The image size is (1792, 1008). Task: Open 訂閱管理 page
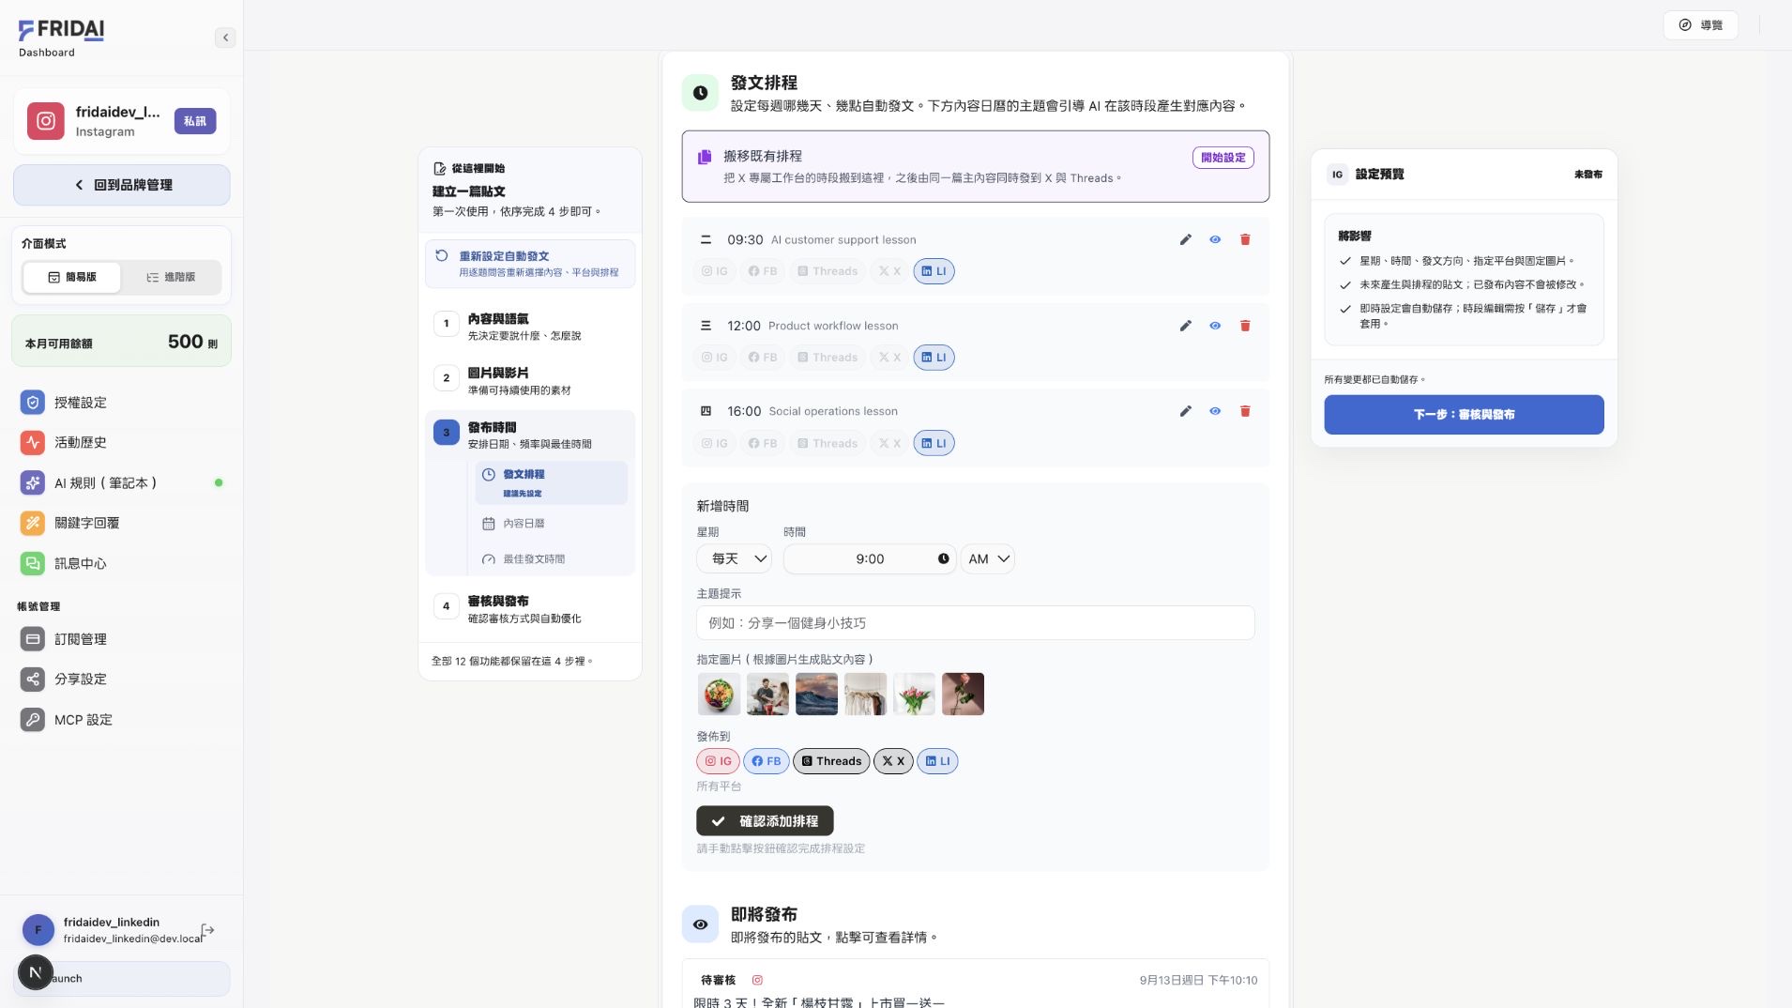tap(122, 639)
